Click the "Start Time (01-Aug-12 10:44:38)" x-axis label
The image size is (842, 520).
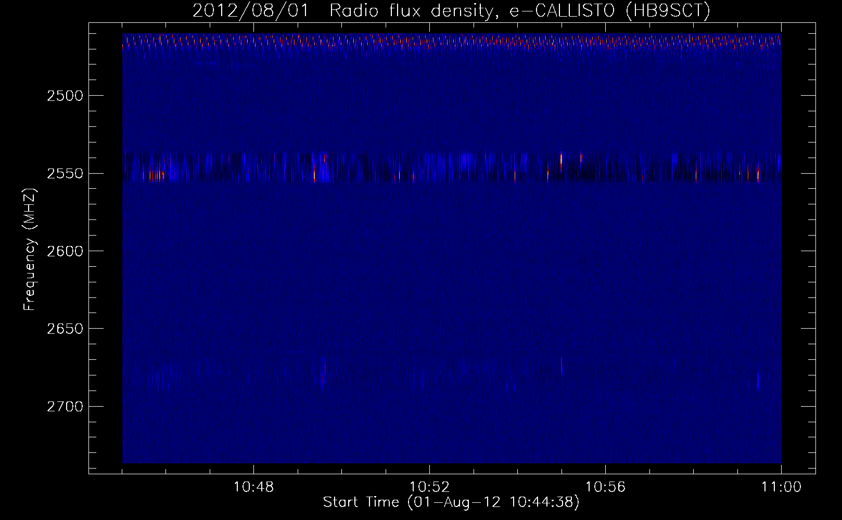pos(451,502)
